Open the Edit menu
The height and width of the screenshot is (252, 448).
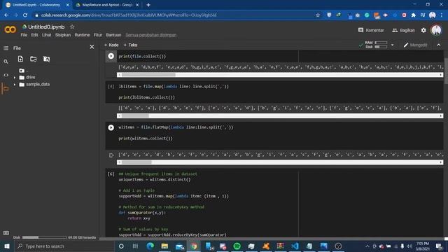[34, 35]
